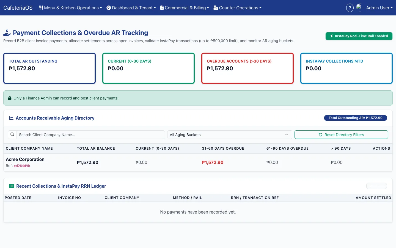Click the reference code ed284d9b

point(22,166)
